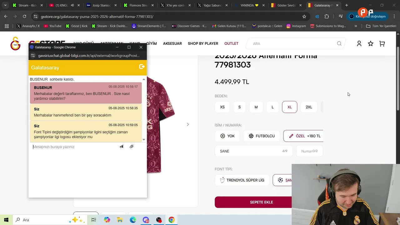Launch Copilot from the taskbar
Viewport: 400px width, 225px height.
point(107,220)
